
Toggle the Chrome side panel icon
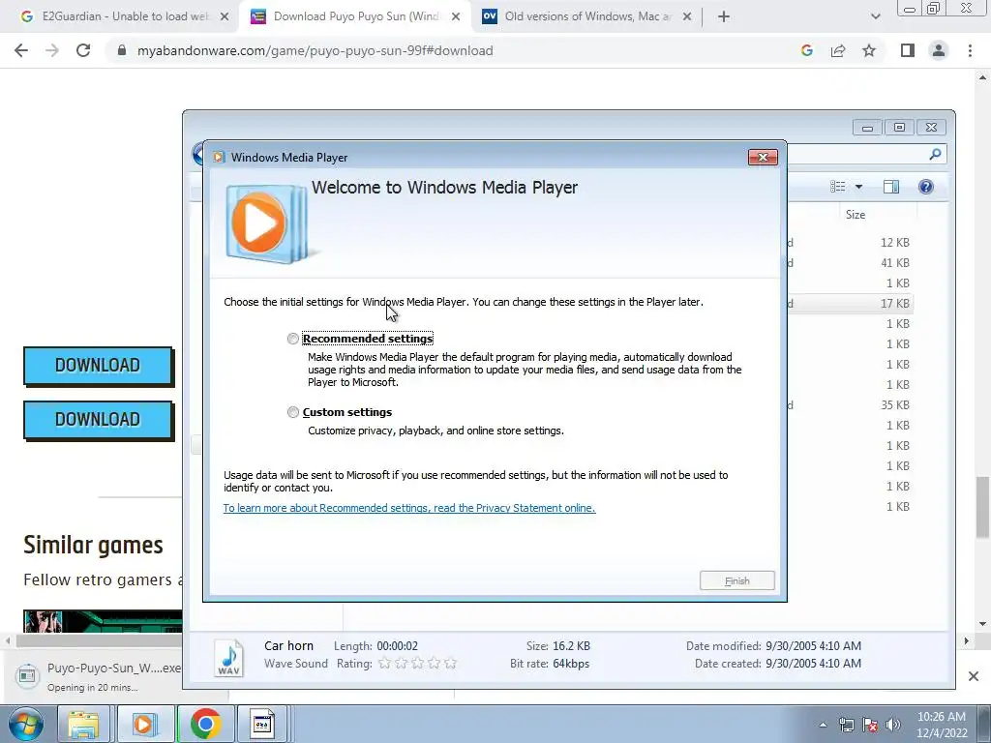(908, 50)
